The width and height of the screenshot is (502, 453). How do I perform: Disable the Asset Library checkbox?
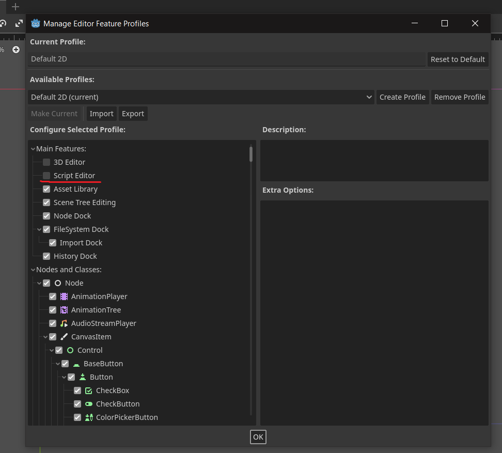46,189
